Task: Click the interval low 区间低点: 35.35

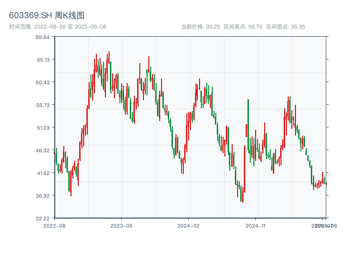Action: 286,27
